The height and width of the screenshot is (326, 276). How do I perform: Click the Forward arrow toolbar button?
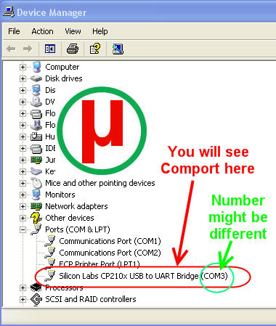tap(28, 49)
